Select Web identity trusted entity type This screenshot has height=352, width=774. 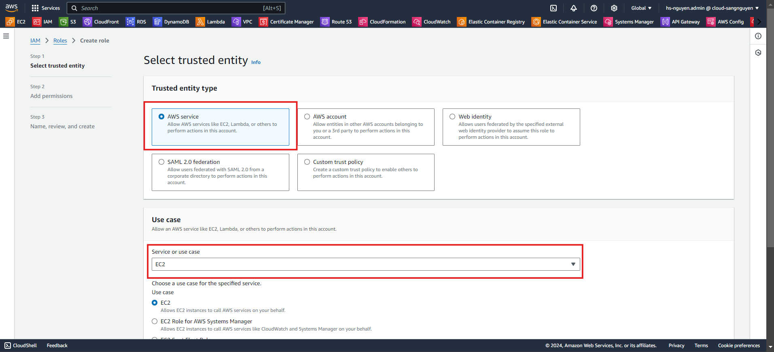tap(453, 117)
